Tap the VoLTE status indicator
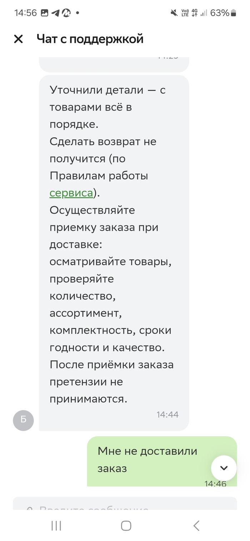 [x=185, y=13]
